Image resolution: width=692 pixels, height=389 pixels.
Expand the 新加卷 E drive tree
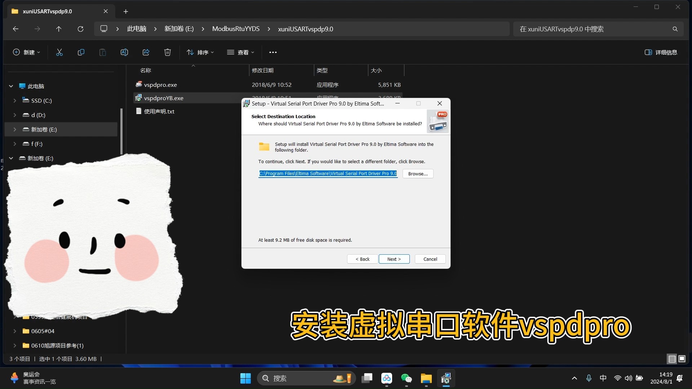[15, 129]
